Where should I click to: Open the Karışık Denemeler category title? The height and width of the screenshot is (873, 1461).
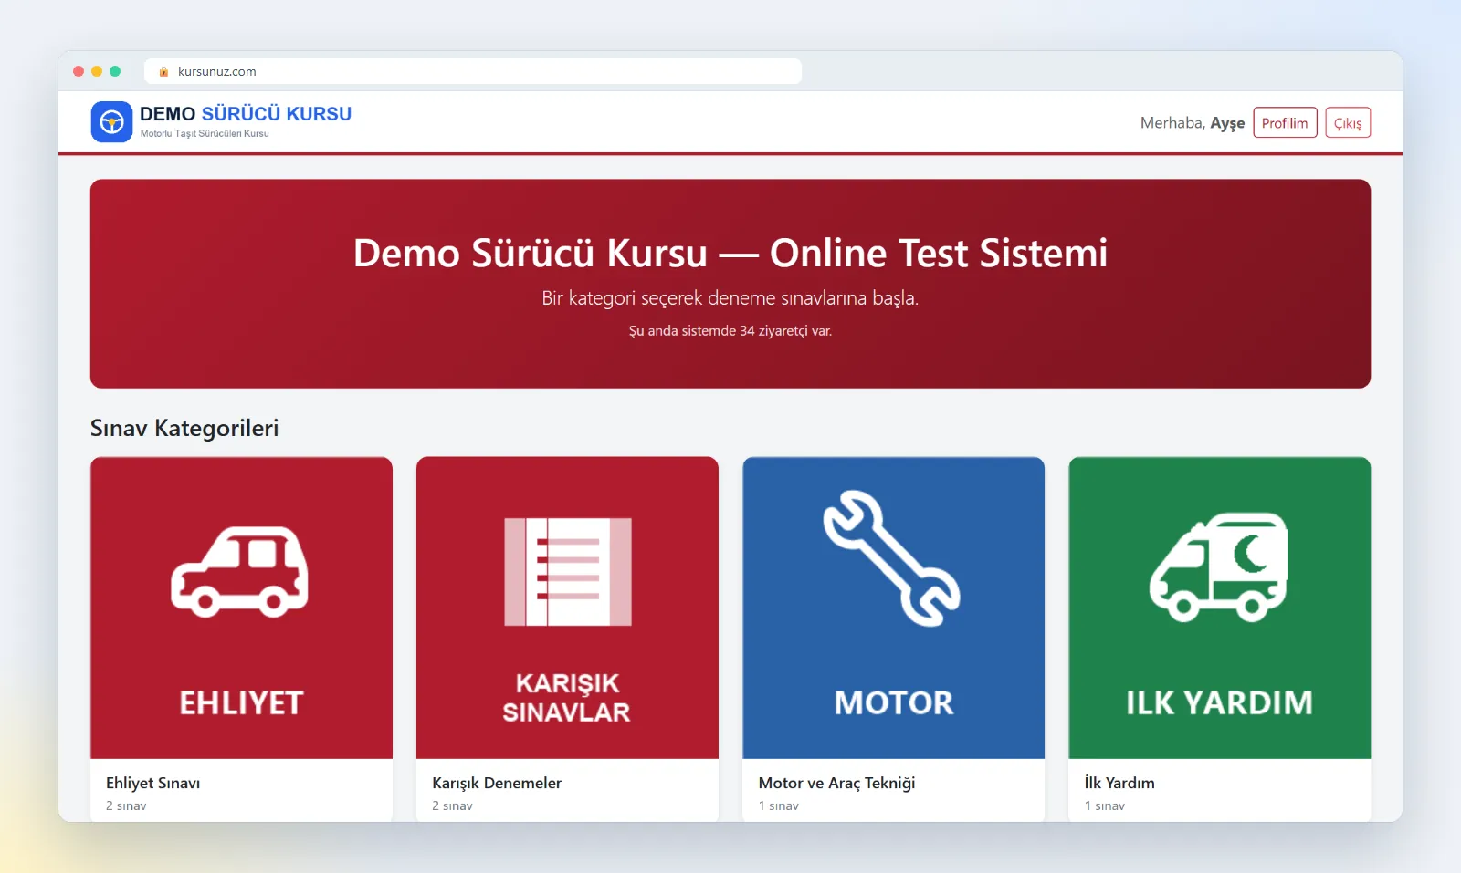(497, 783)
